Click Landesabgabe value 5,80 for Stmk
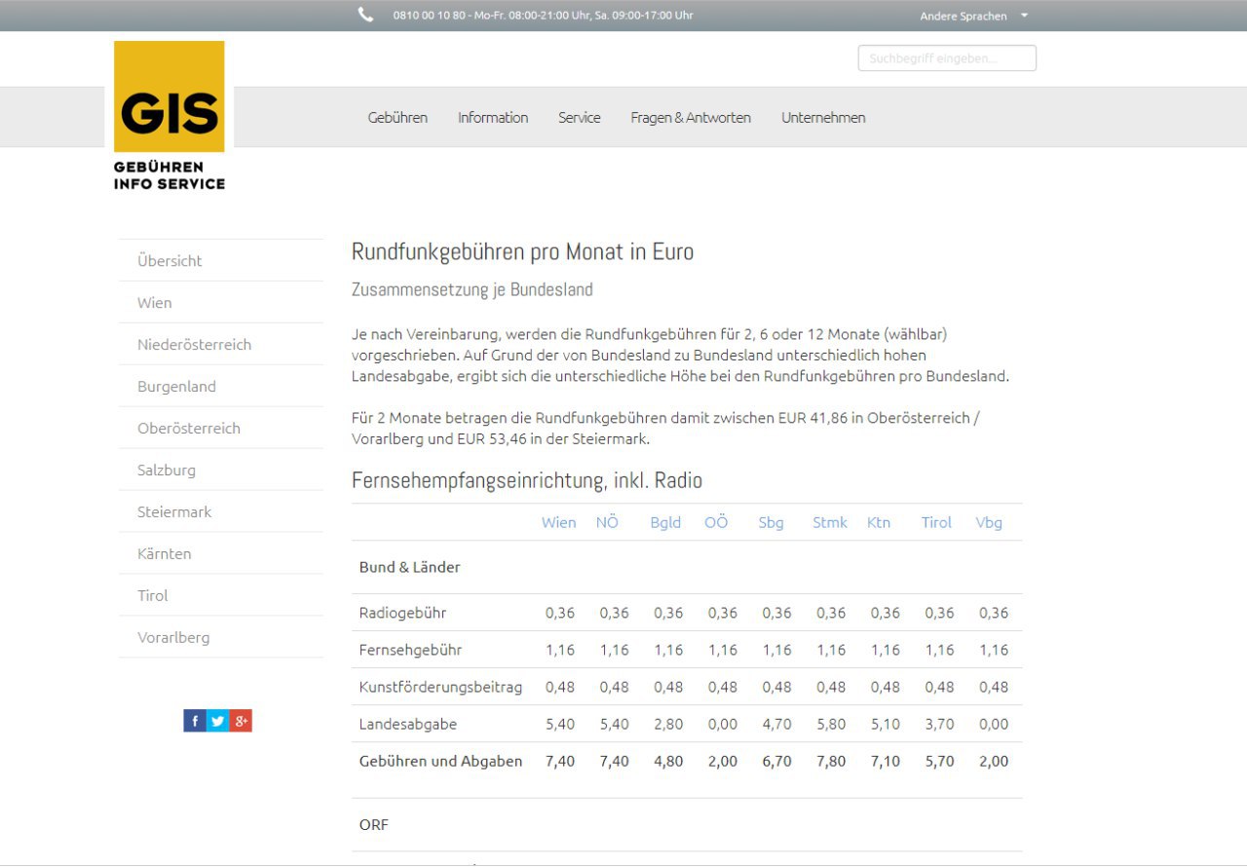1247x867 pixels. (831, 724)
